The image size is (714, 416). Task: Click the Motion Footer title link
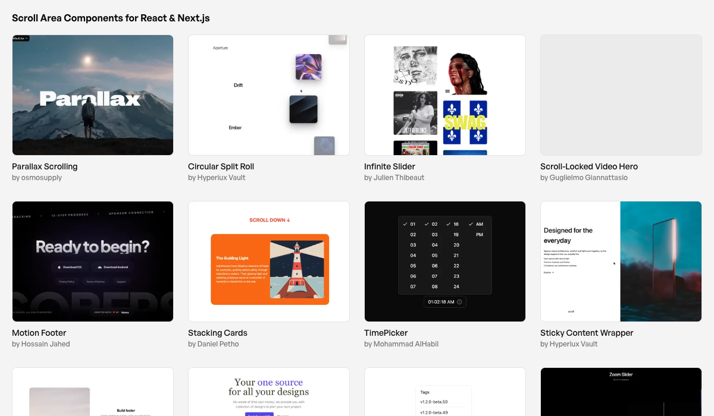(x=39, y=333)
